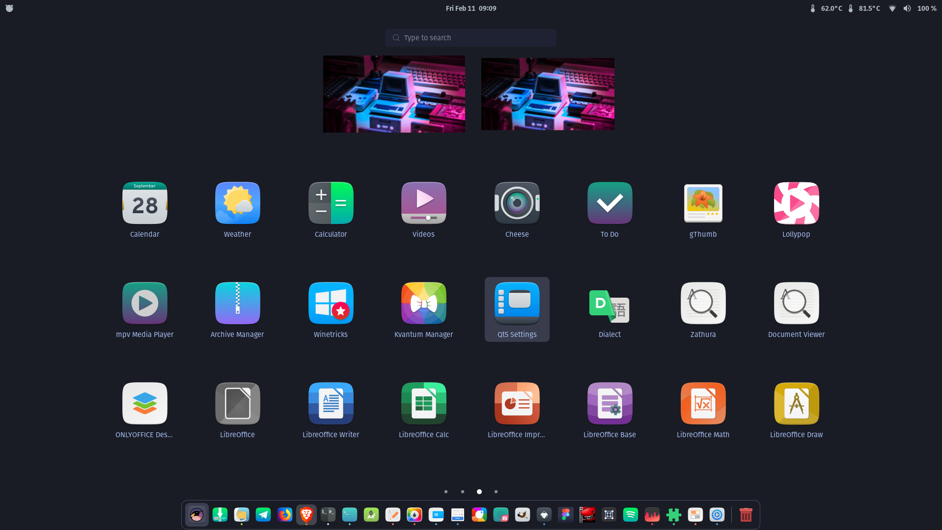Open the Calculator
Image resolution: width=942 pixels, height=530 pixels.
coord(331,203)
